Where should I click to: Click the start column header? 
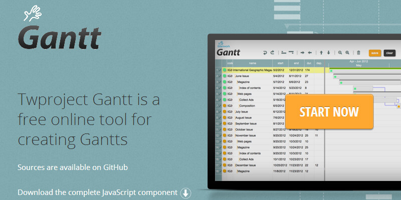(280, 63)
